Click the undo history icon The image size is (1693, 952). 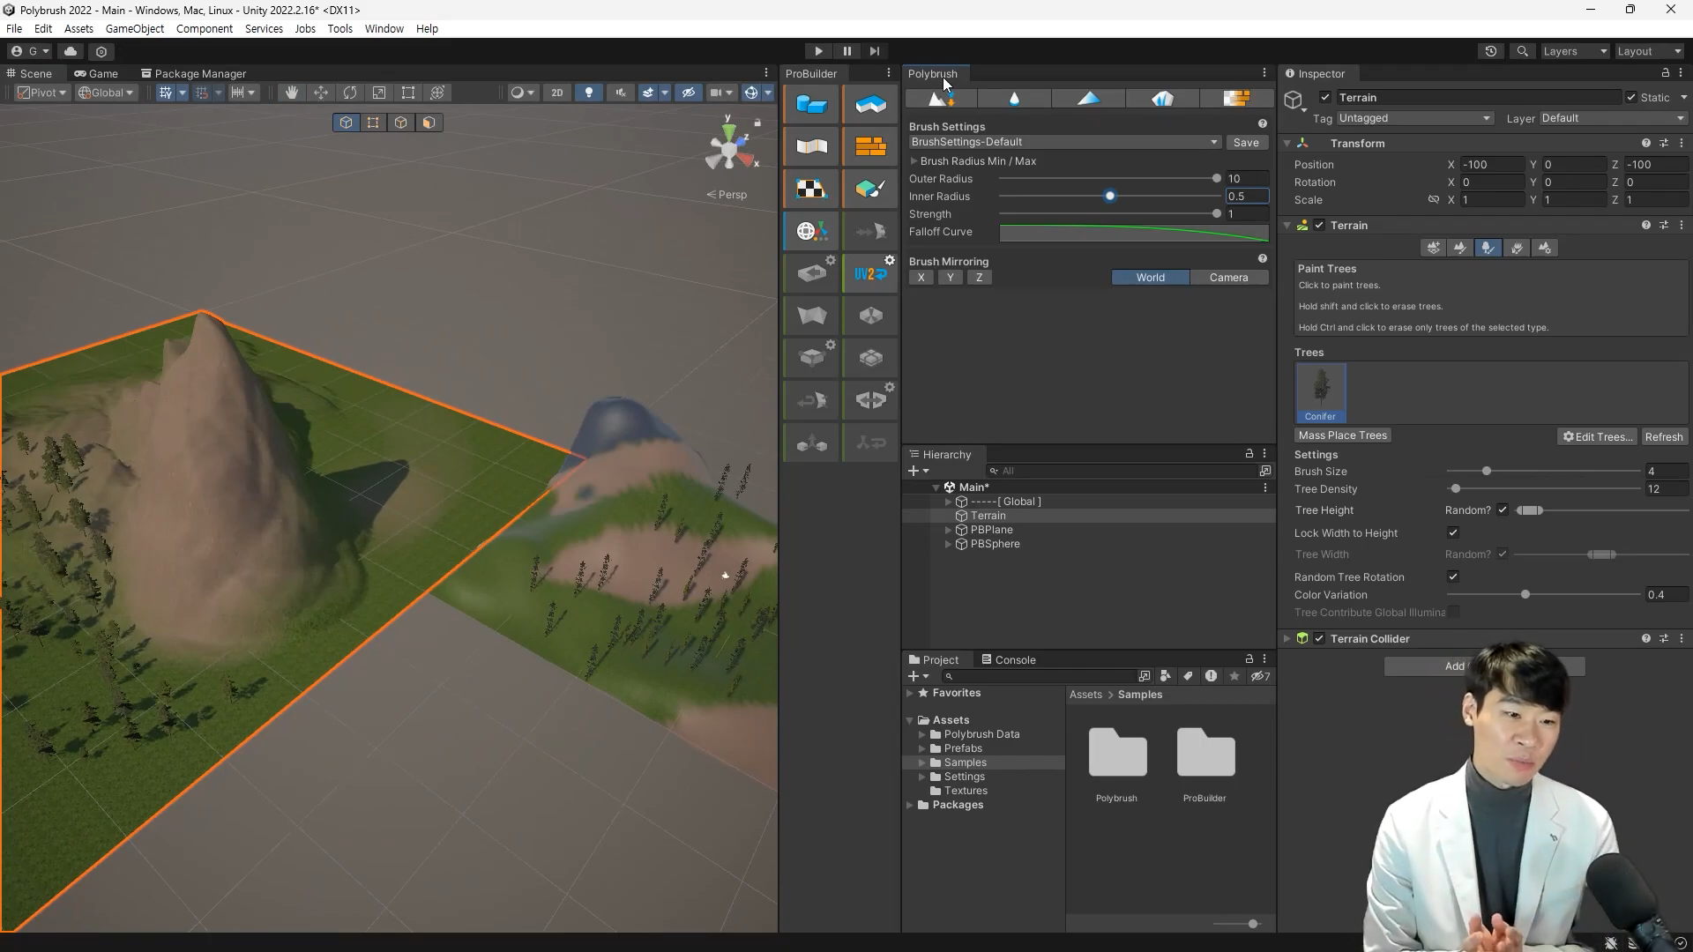click(x=1491, y=51)
